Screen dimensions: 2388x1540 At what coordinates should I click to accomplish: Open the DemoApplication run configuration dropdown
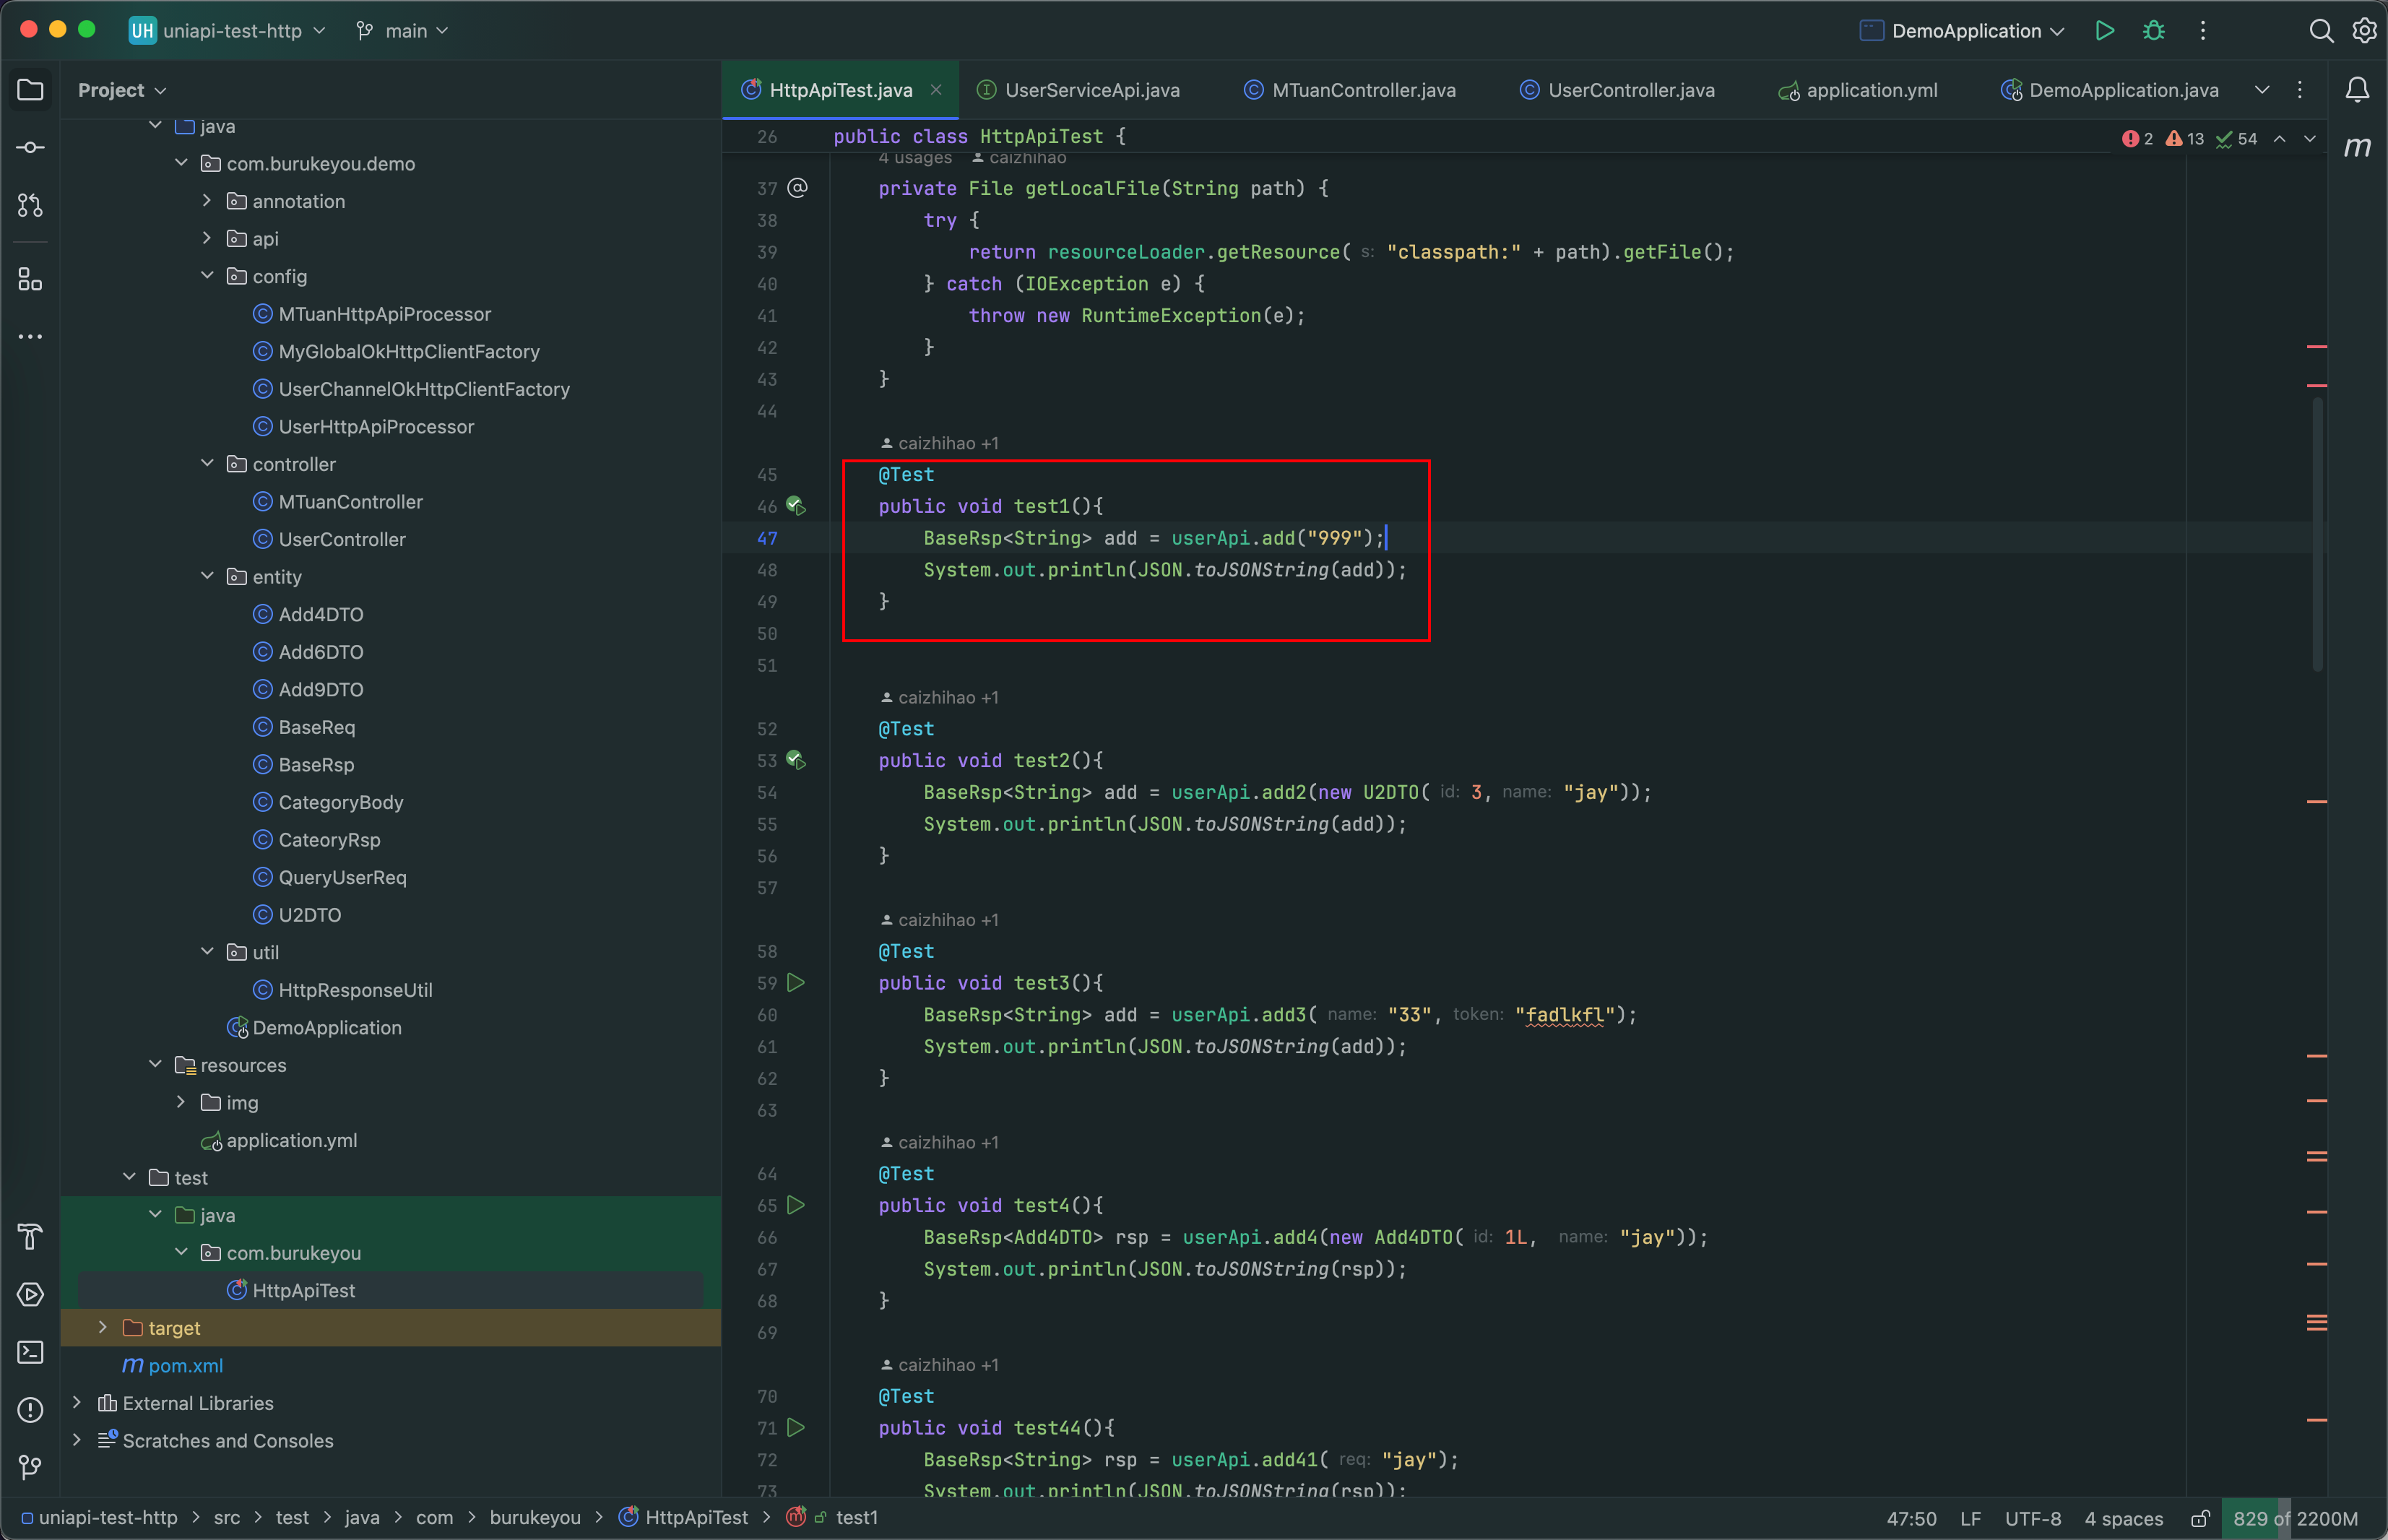coord(1964,31)
